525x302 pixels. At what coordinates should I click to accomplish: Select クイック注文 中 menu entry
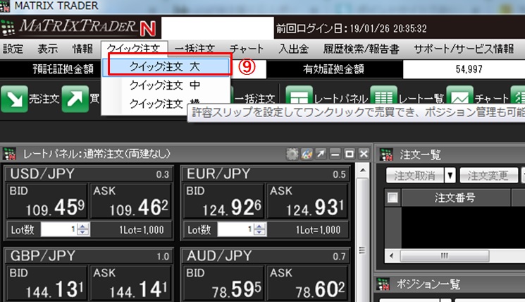coord(166,85)
